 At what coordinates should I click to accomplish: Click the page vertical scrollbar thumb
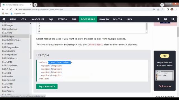coord(178,32)
